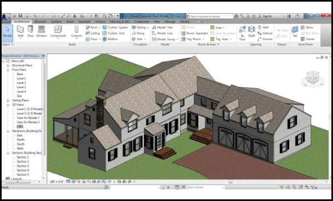Select the Ramp circulation tool
Viewport: 333px width, 201px height.
138,33
